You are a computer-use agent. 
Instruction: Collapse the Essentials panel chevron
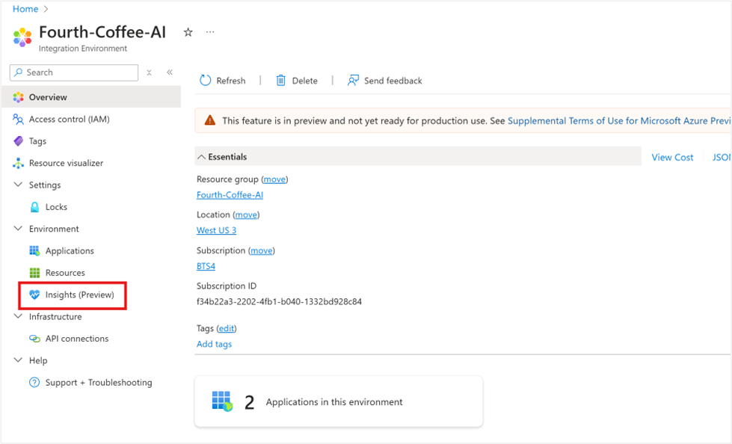pyautogui.click(x=201, y=157)
